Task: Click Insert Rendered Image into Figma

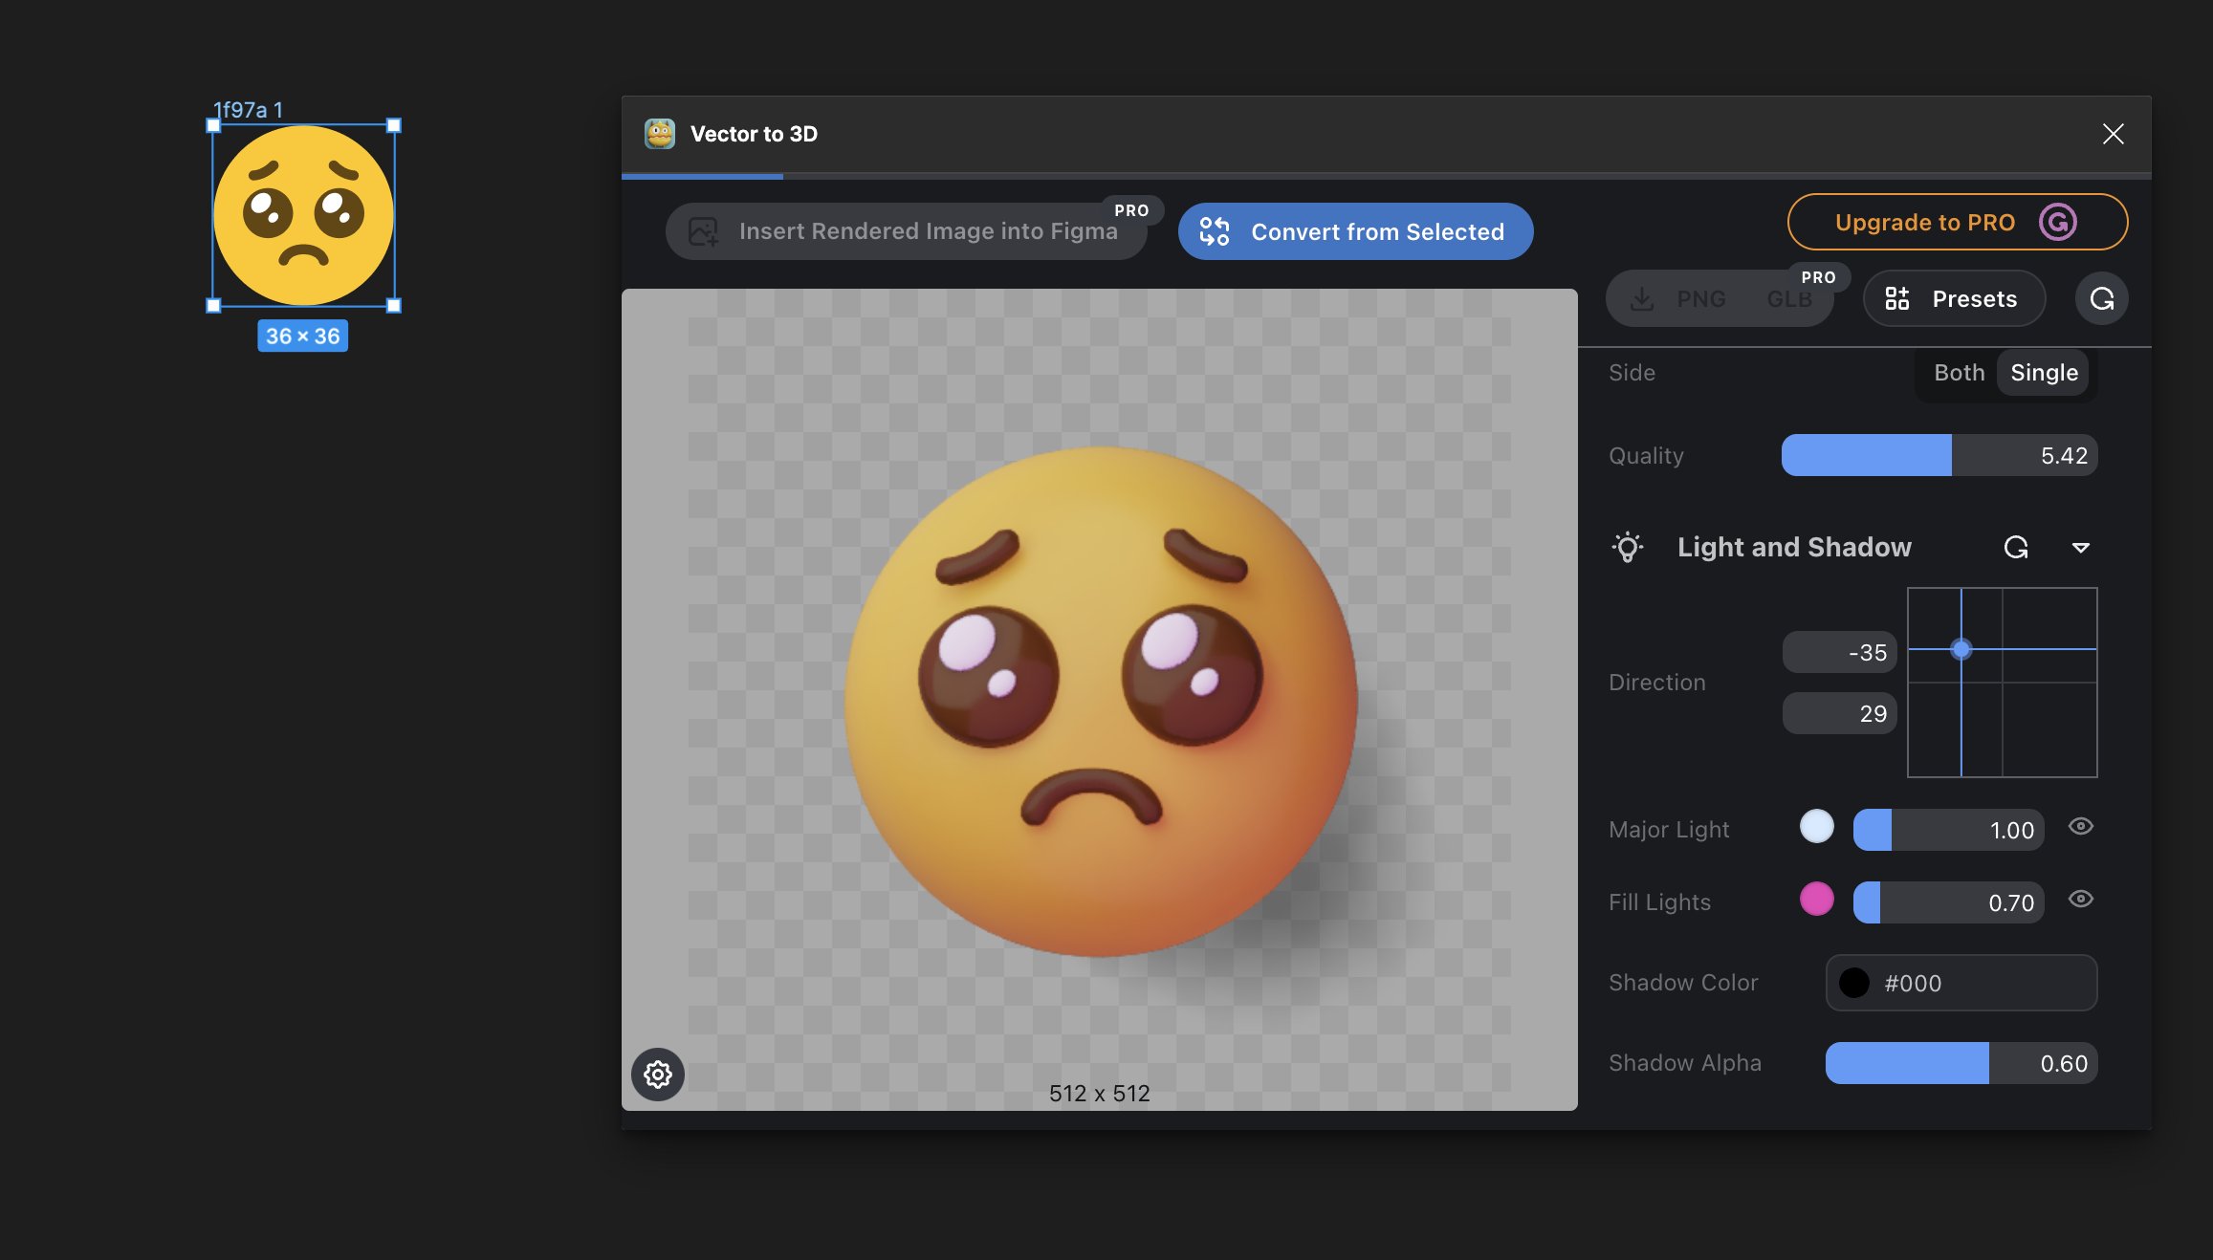Action: [906, 231]
